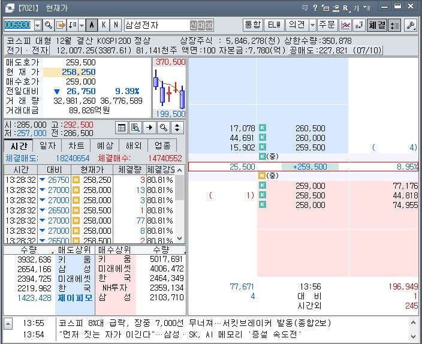Open the linked-screen card icon beside the search
Viewport: 422px width, 344px height.
tap(61, 25)
